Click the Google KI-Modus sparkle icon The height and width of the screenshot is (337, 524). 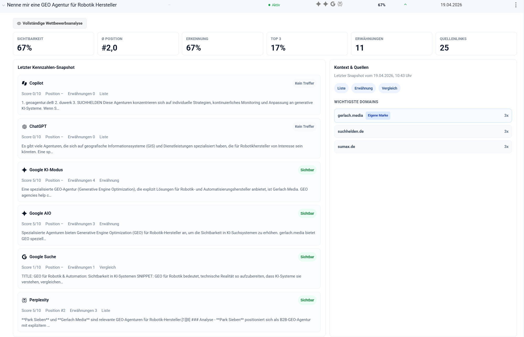coord(24,170)
